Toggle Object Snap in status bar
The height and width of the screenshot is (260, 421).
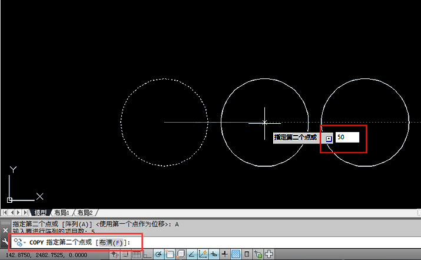170,254
